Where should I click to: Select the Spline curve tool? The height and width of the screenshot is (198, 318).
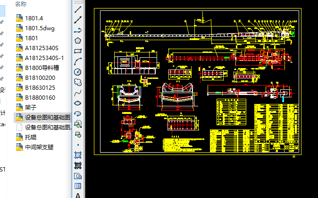[x=78, y=93]
